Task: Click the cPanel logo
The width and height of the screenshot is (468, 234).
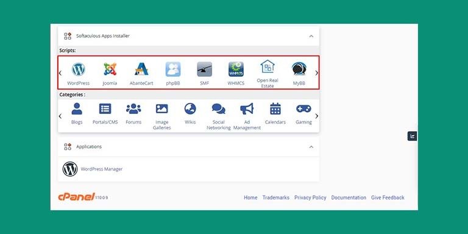Action: click(76, 197)
